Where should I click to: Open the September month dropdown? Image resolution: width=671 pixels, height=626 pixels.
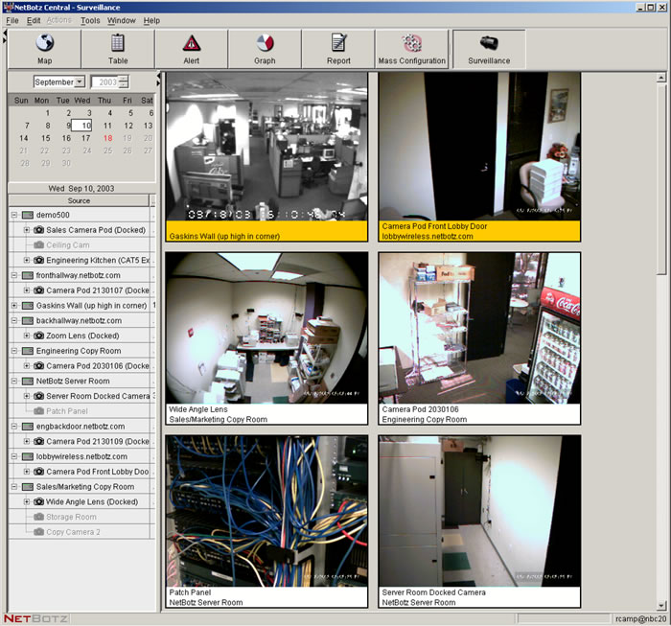[80, 82]
